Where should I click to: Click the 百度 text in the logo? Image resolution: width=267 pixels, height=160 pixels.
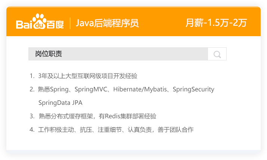(x=56, y=24)
